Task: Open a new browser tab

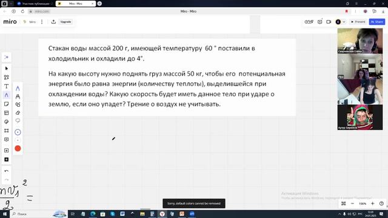Action: (x=99, y=4)
